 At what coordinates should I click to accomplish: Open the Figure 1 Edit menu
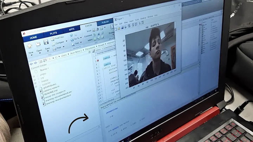pos(121,24)
